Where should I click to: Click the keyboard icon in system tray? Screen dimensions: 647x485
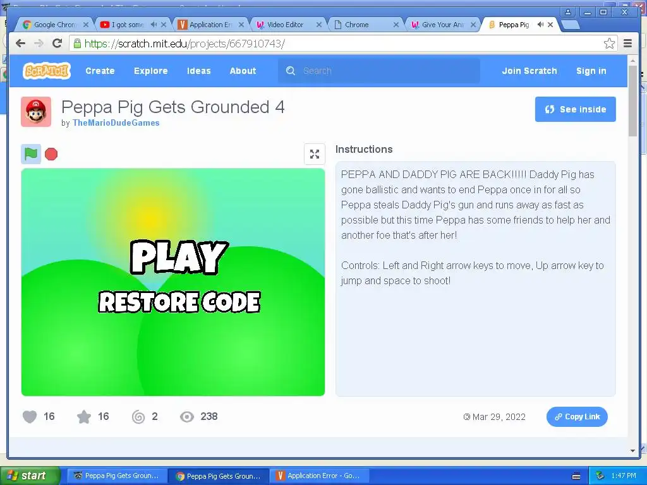click(x=576, y=476)
